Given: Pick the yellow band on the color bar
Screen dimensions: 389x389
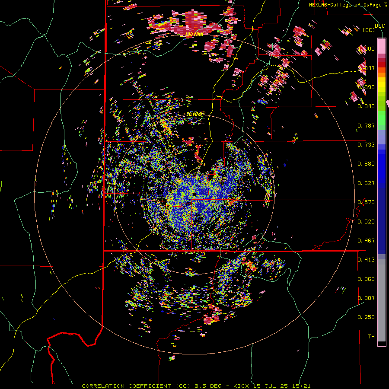Looking at the screenshot, I should tap(382, 85).
